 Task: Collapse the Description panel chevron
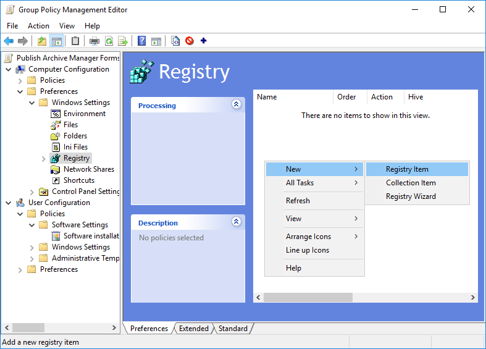pyautogui.click(x=236, y=221)
